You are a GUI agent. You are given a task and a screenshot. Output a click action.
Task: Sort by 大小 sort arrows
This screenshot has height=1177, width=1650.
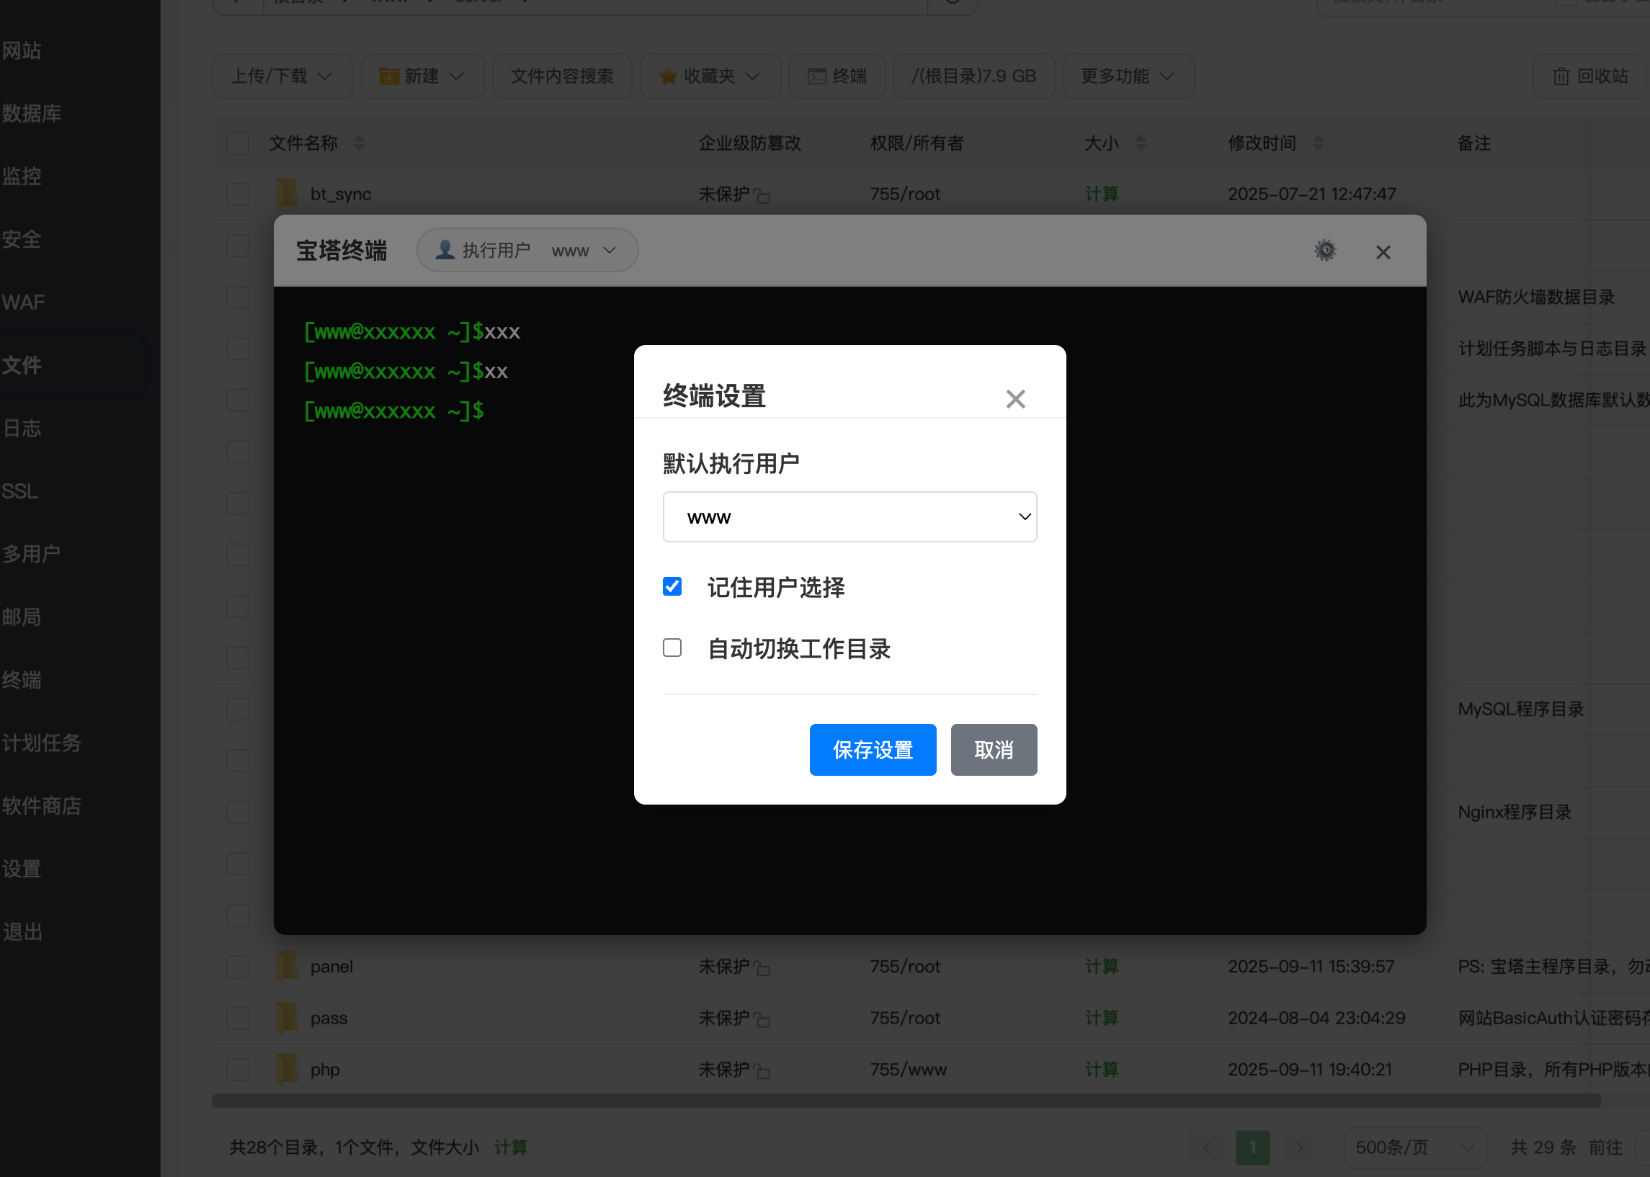tap(1141, 143)
